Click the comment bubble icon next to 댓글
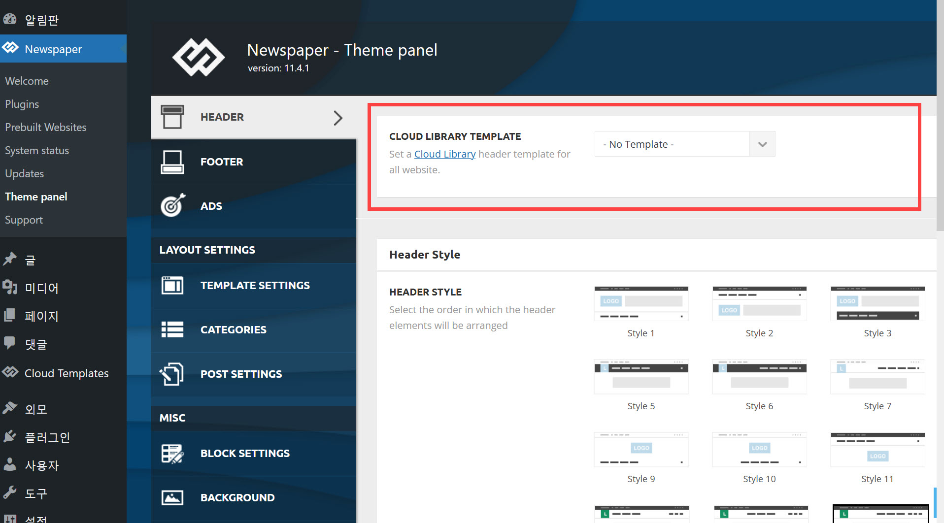 (10, 343)
